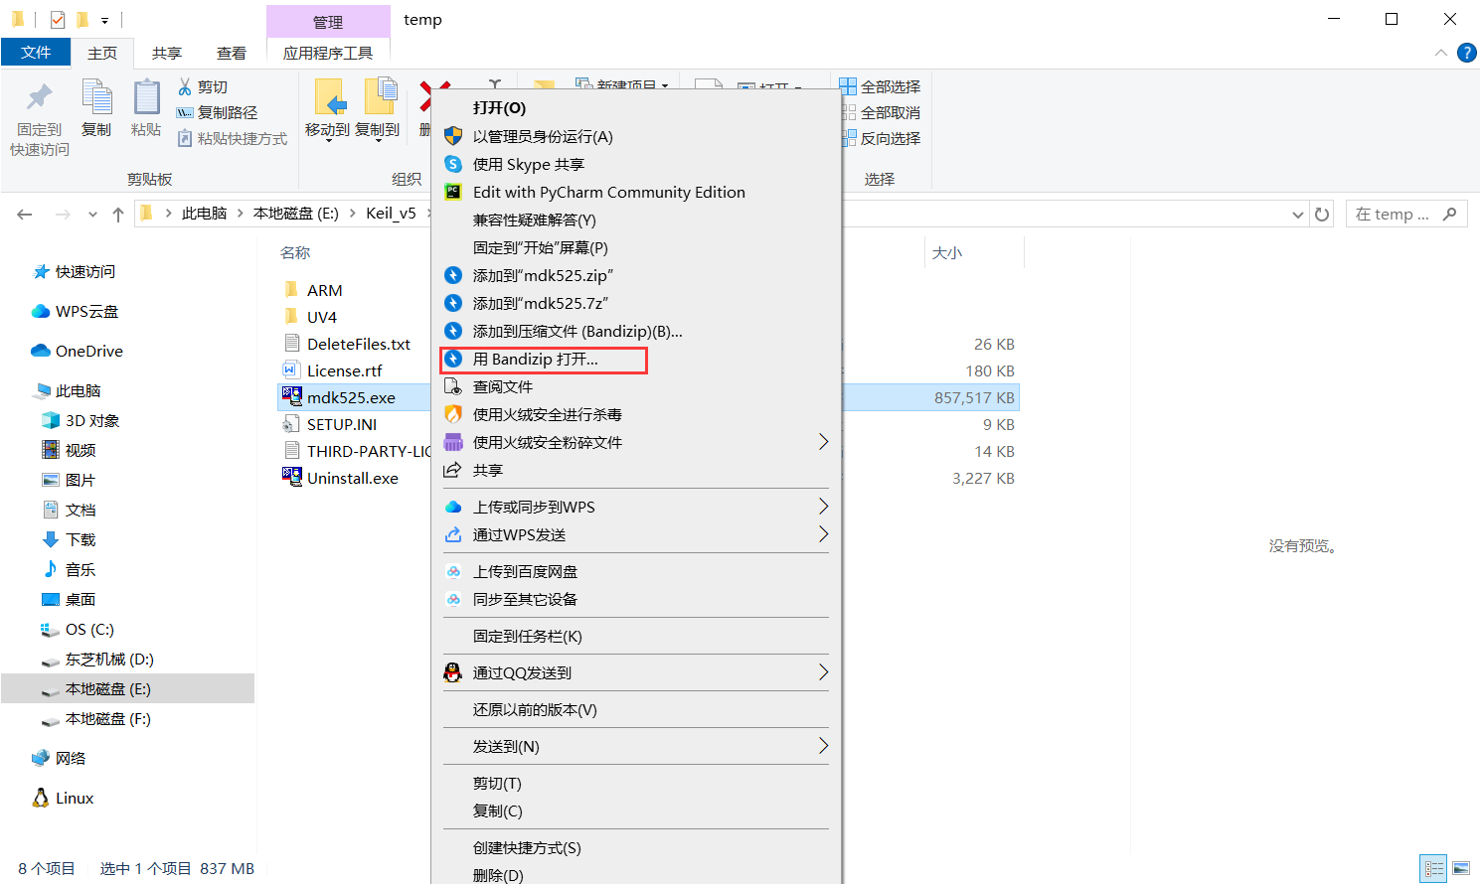1481x884 pixels.
Task: Click 使用火绒安全进行杀毒 menu item
Action: pos(636,414)
